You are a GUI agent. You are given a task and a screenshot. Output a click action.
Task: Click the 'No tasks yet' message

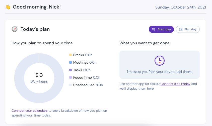click(159, 72)
